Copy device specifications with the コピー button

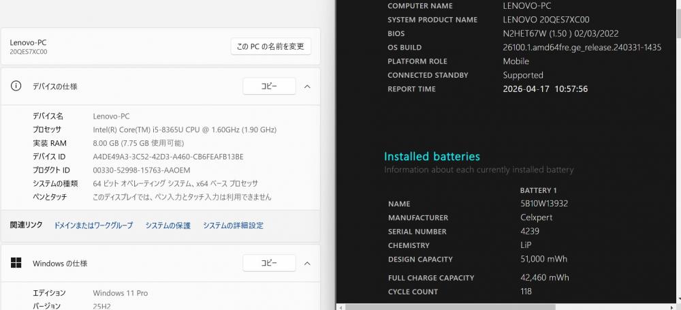click(269, 86)
